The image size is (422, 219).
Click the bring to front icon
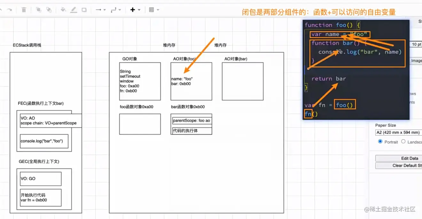(x=39, y=10)
